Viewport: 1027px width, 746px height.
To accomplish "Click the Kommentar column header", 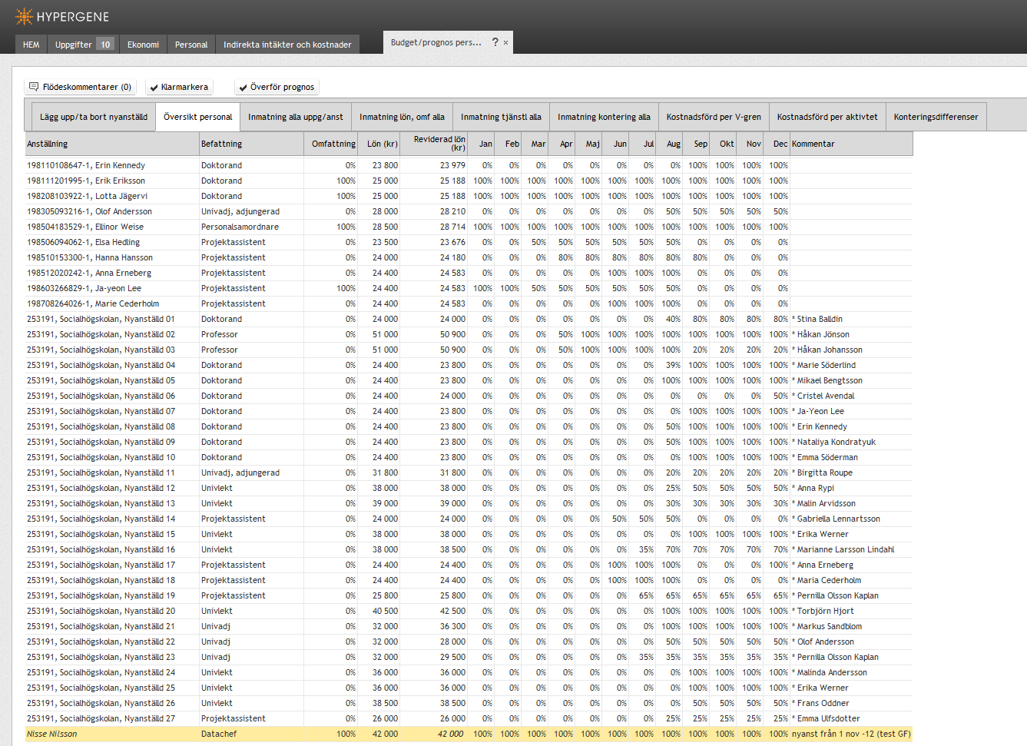I will click(851, 144).
